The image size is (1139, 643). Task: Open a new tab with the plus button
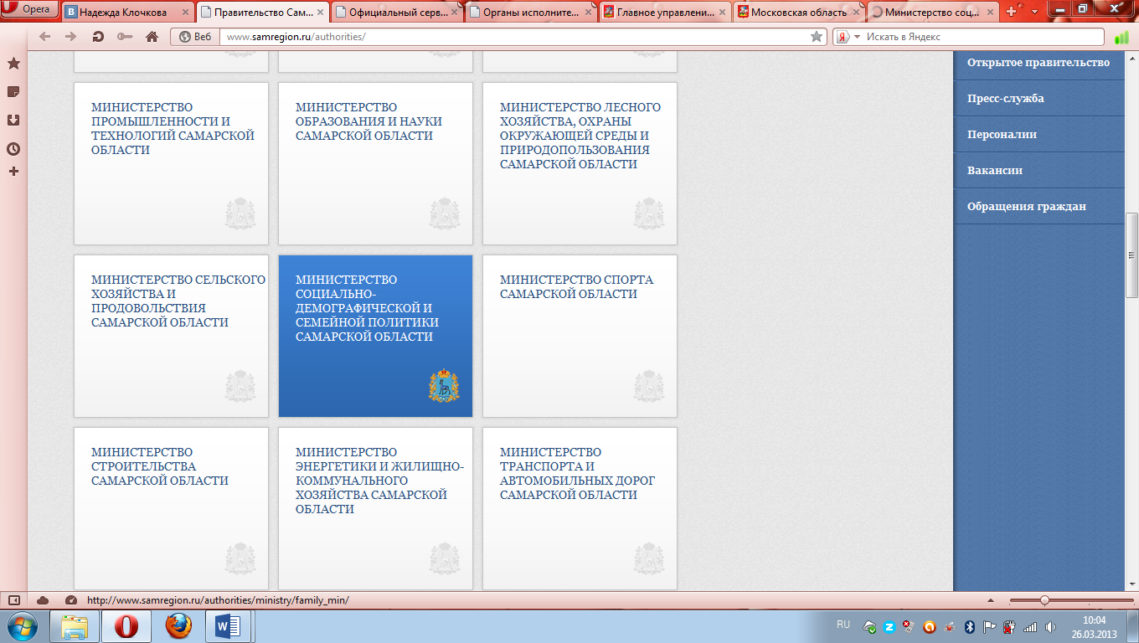click(1012, 12)
